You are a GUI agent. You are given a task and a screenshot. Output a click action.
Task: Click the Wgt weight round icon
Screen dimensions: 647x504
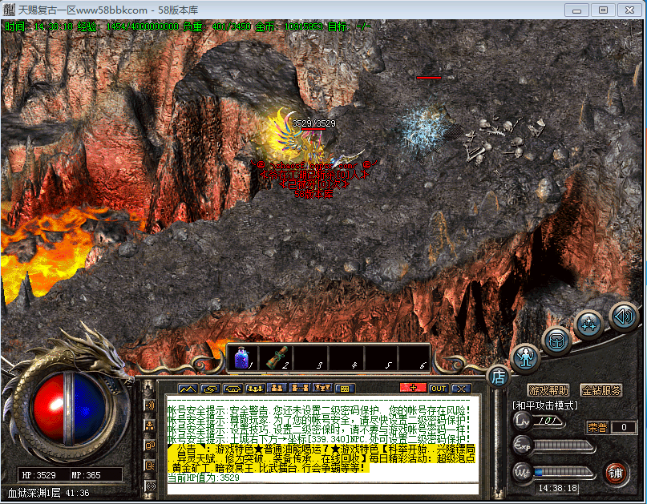click(x=522, y=472)
